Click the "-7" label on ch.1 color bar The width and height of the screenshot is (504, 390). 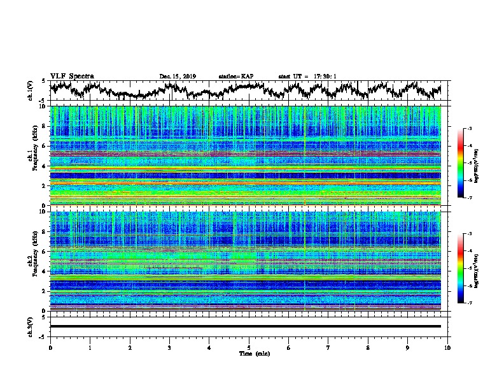pos(470,198)
